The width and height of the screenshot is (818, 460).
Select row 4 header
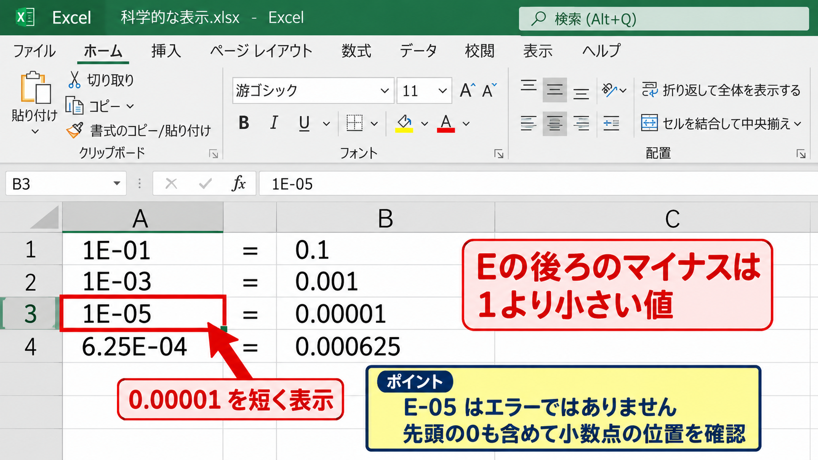[x=30, y=346]
